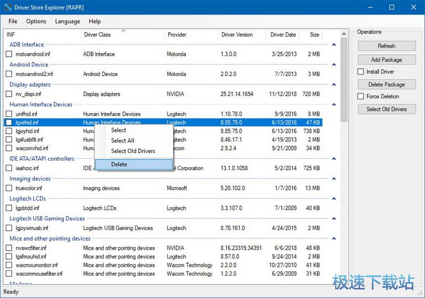
Task: Collapse the Imaging devices group
Action: coord(334,179)
